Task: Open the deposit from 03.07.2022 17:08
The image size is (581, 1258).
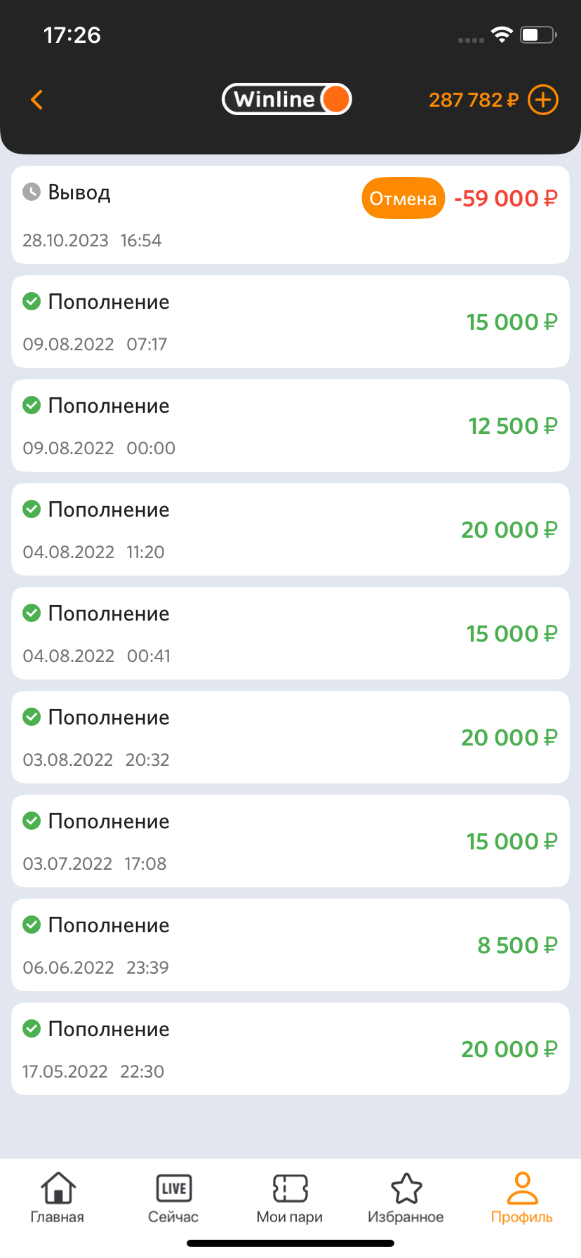Action: (290, 841)
